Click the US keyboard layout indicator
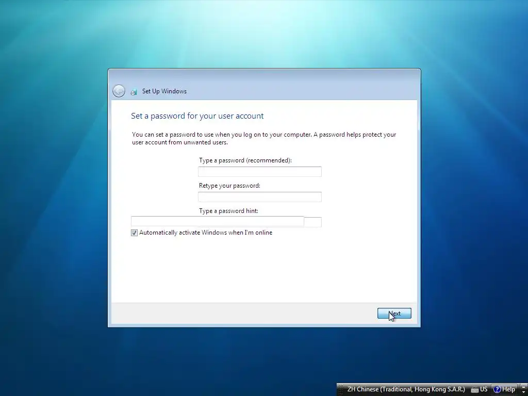The image size is (528, 396). tap(480, 389)
